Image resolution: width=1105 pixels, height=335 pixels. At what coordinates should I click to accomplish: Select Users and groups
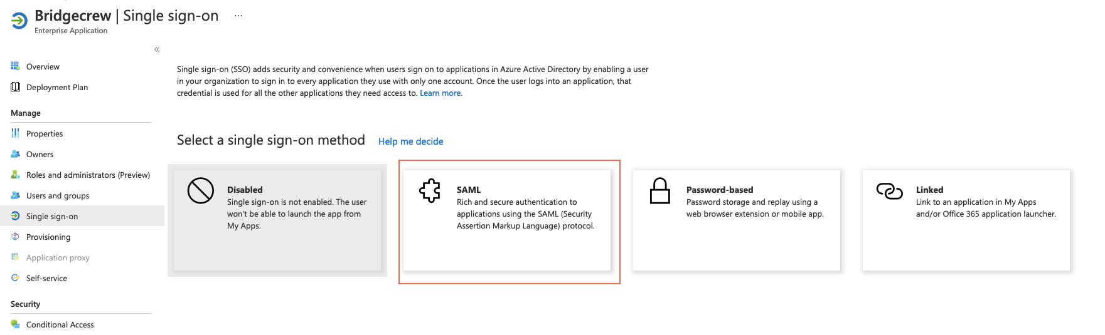click(x=58, y=196)
